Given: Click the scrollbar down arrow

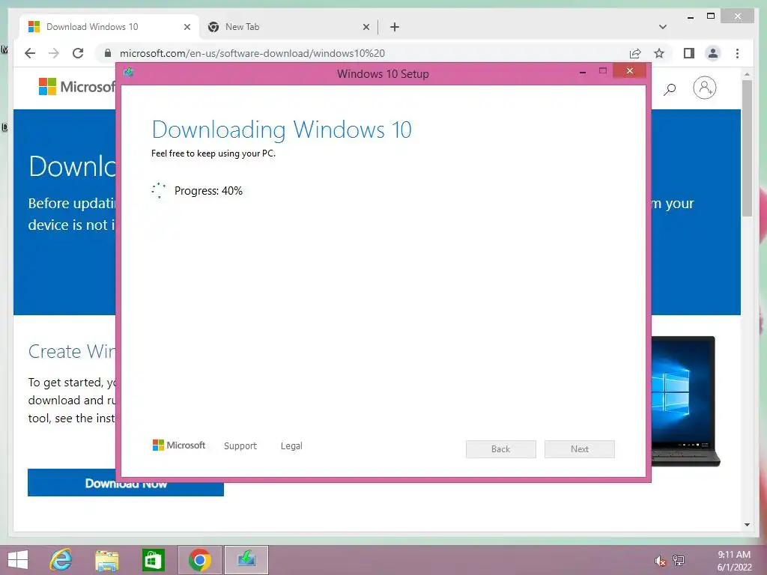Looking at the screenshot, I should click(x=747, y=525).
